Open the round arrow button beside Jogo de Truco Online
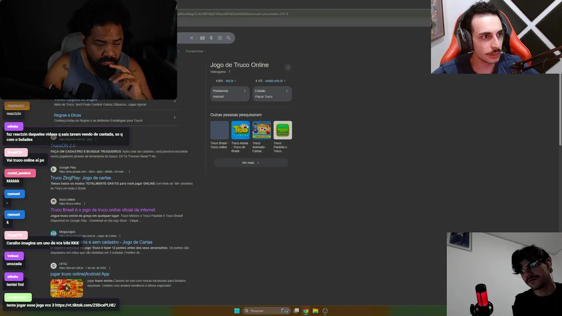The height and width of the screenshot is (316, 562). click(x=288, y=67)
